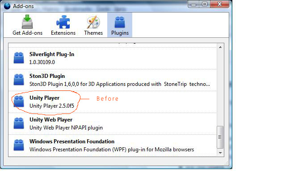This screenshot has width=286, height=178.
Task: Click the Unity Web Player brick icon
Action: coord(19,123)
